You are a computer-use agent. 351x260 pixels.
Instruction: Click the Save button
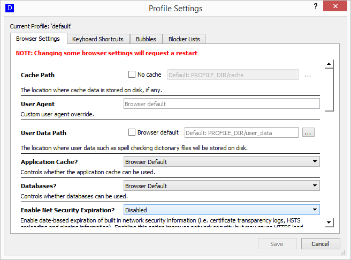(277, 244)
